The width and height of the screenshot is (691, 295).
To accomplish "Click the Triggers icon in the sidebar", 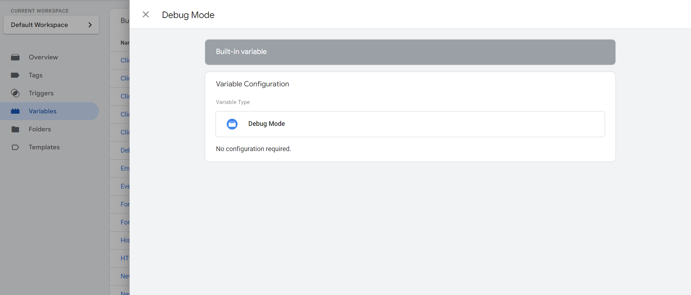I will [15, 93].
